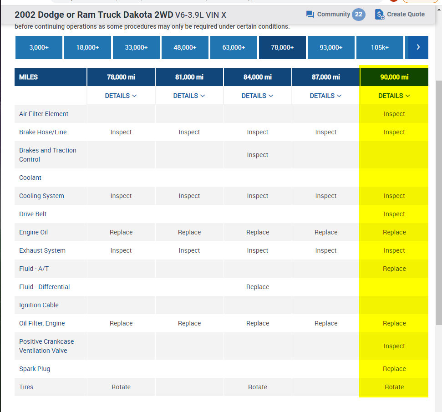
Task: Select the 3,000+ mileage tab
Action: coord(39,47)
